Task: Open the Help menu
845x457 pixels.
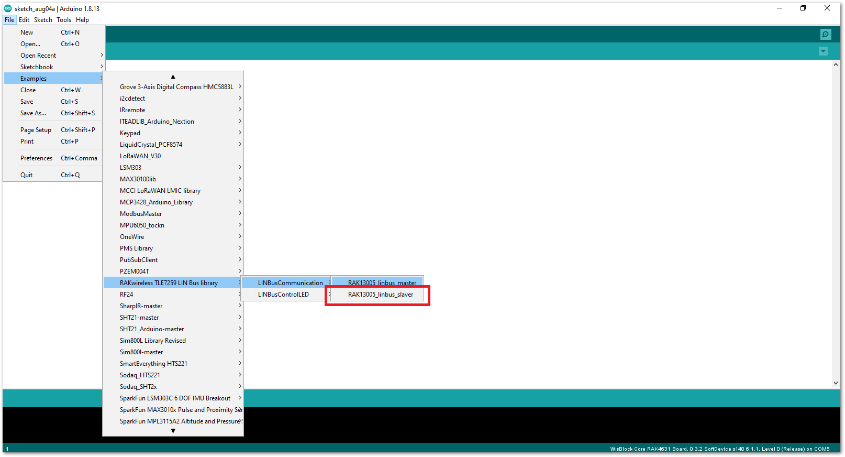Action: click(x=82, y=20)
